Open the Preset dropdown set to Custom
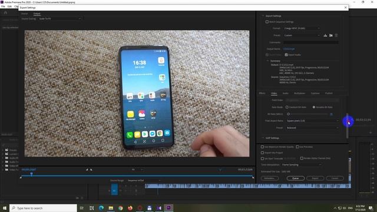This screenshot has height=212, width=377. tap(302, 35)
